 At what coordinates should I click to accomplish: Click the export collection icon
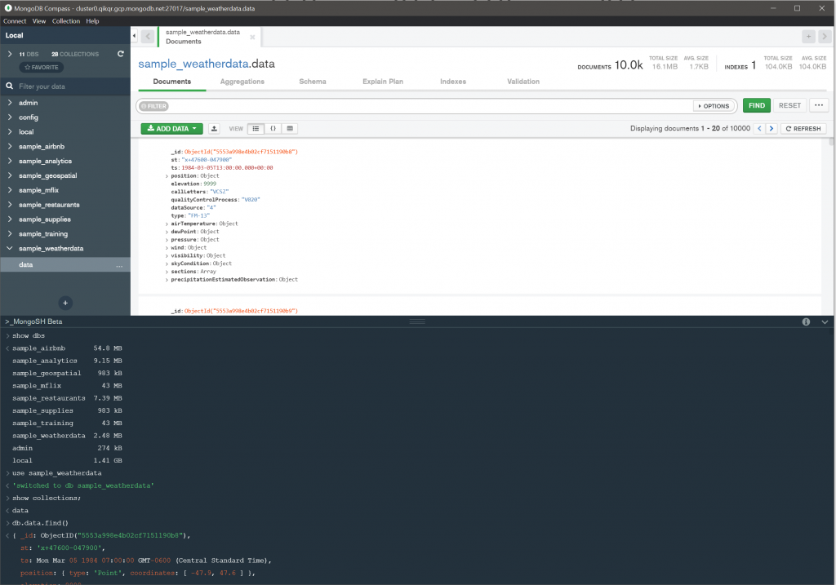tap(214, 128)
